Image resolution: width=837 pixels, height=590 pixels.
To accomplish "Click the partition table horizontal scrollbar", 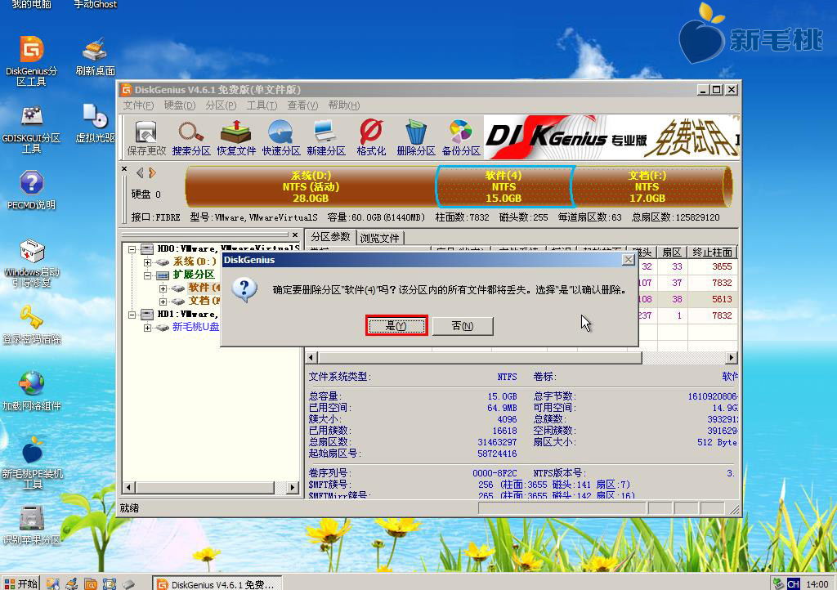I will point(479,357).
